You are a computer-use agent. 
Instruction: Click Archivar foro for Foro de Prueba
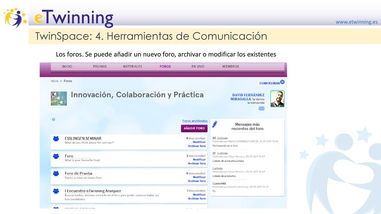click(197, 181)
